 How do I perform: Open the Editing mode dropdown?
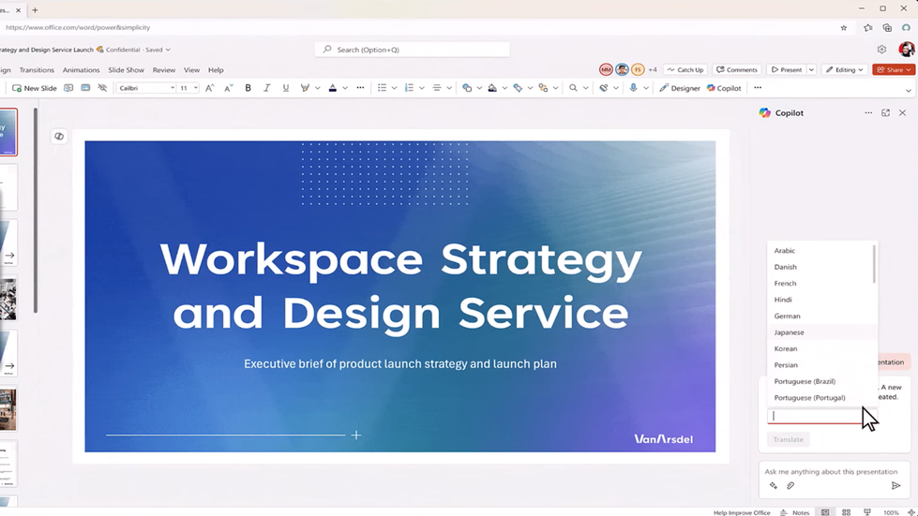(844, 69)
